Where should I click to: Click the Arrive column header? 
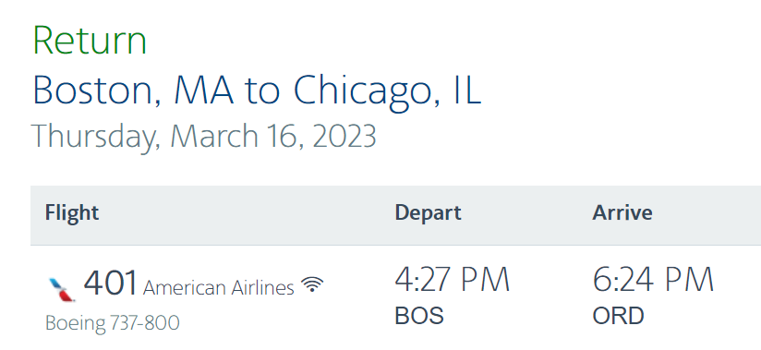(622, 212)
